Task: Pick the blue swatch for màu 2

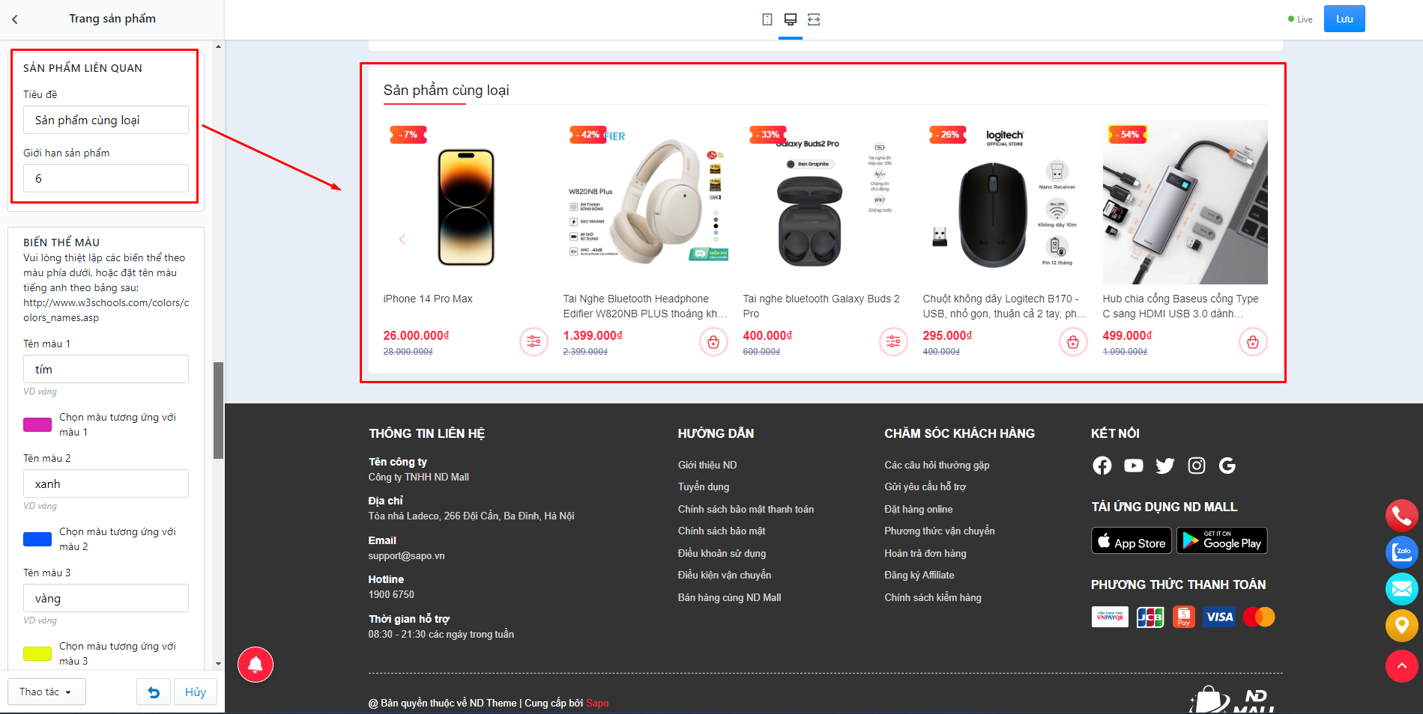Action: coord(37,539)
